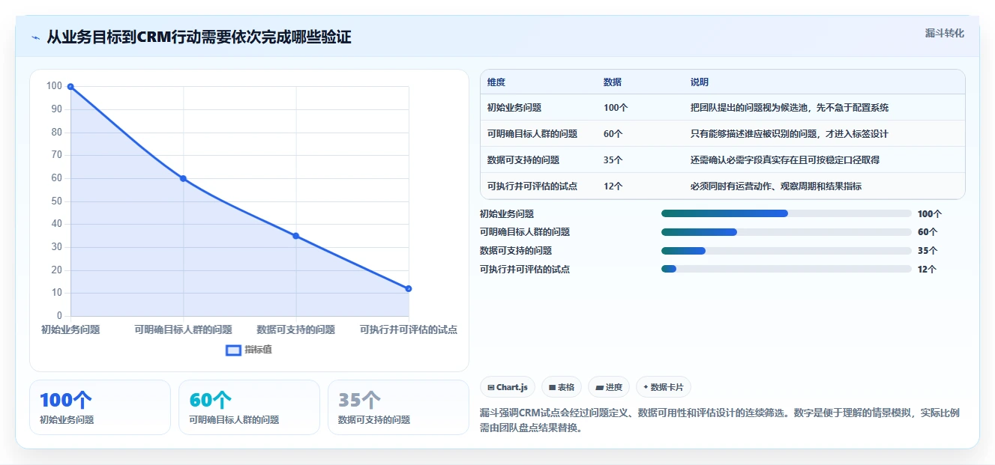The image size is (995, 465).
Task: Click the footer paragraph starting 漏斗强调CRM试点
Action: [x=719, y=420]
